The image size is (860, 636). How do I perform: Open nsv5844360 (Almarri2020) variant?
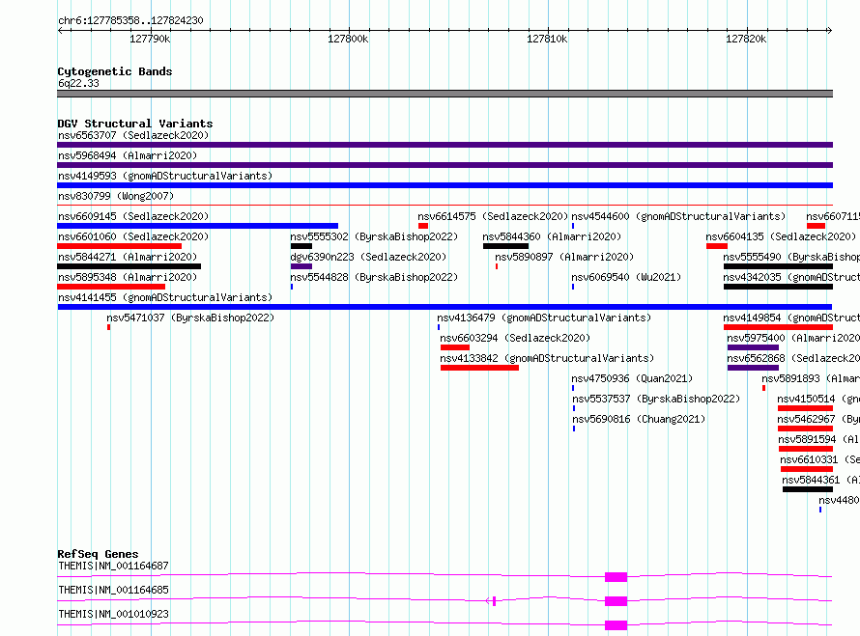pos(552,236)
